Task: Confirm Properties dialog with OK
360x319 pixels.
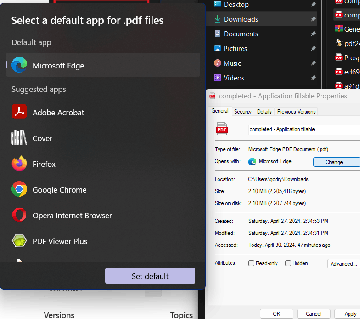Action: 276,313
